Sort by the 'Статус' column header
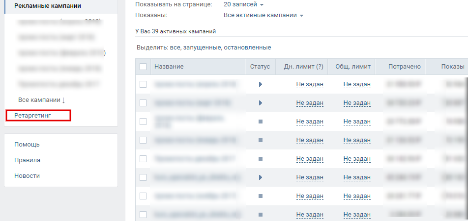468x221 pixels. (260, 67)
